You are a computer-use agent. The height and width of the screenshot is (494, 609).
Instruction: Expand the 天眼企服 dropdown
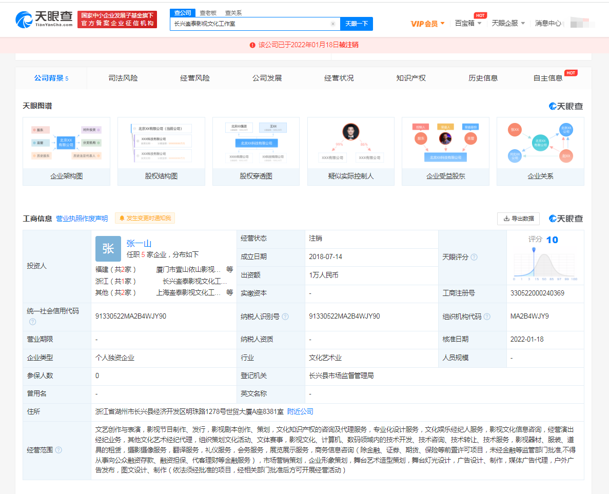508,24
